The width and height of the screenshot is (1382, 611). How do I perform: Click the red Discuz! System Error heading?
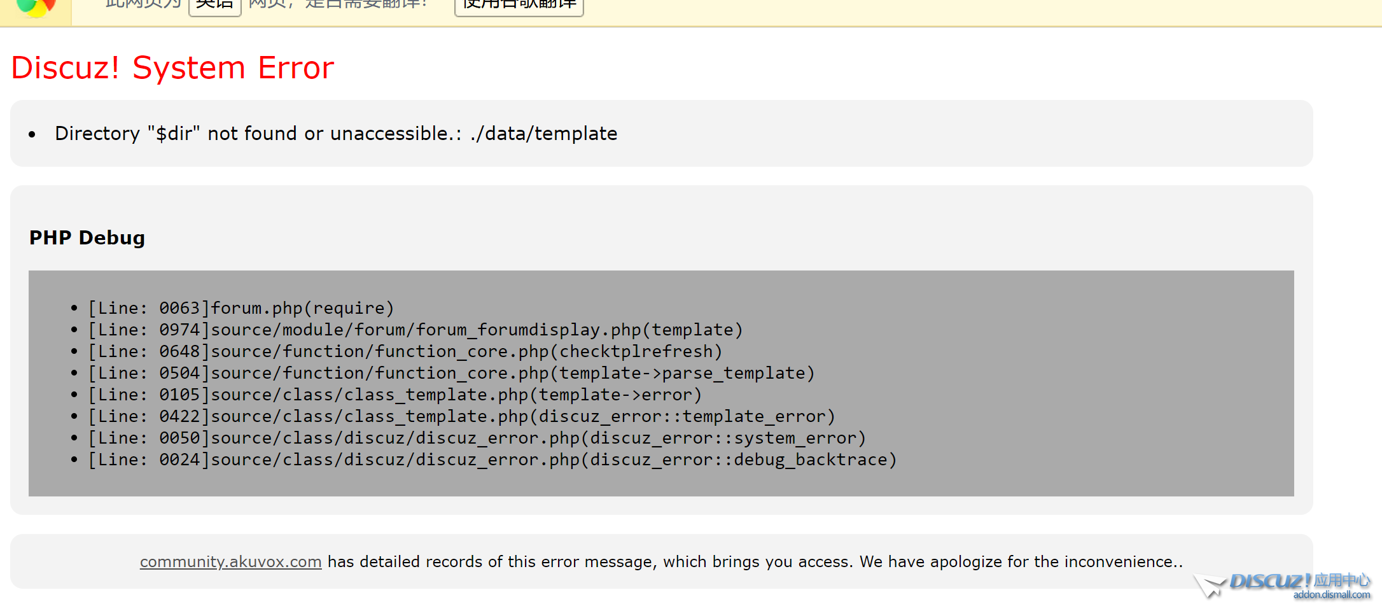click(172, 67)
